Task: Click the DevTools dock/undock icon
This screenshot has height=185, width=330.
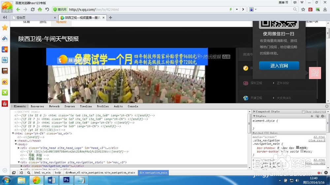Action: tap(14, 172)
